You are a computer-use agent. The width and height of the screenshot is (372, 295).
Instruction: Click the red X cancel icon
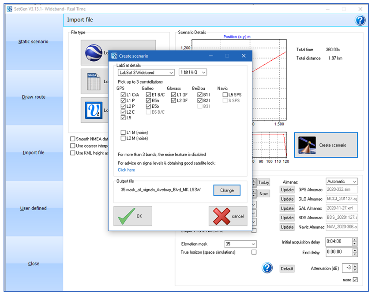tap(222, 216)
